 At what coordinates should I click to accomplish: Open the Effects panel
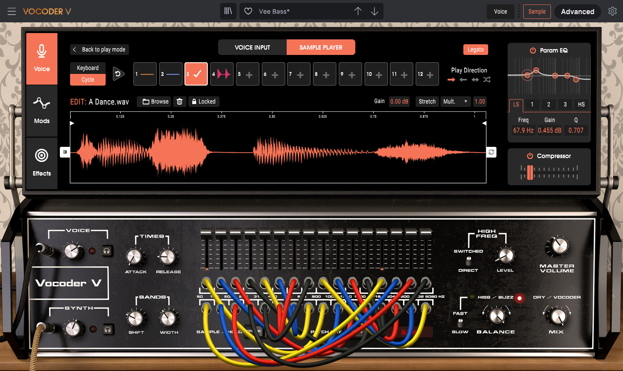[42, 163]
